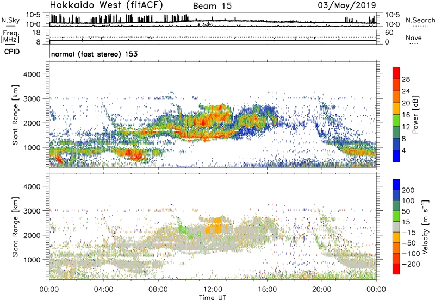
Task: Click the 'Nave' legend label
Action: pos(414,37)
